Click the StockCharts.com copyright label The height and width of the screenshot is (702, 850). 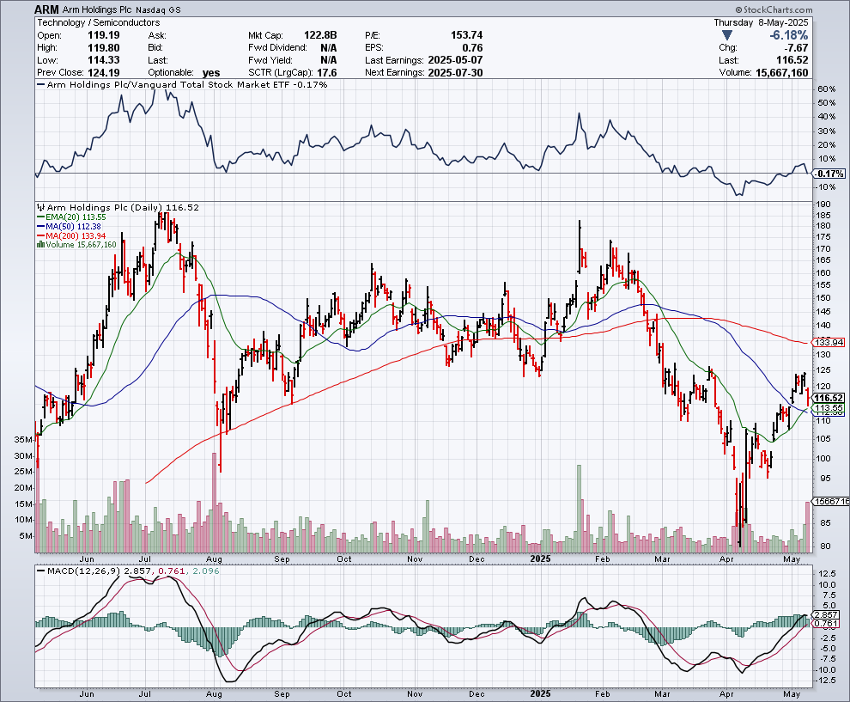[x=774, y=9]
